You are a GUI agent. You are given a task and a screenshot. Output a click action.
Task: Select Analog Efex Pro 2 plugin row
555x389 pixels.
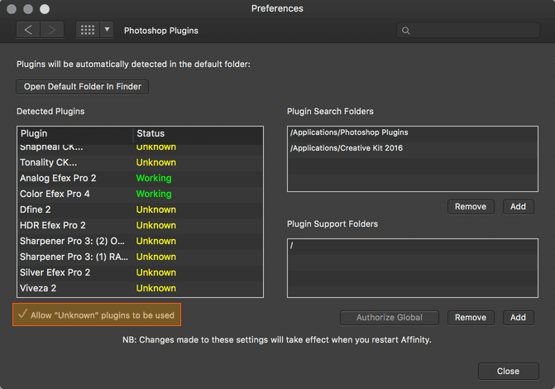coord(140,178)
